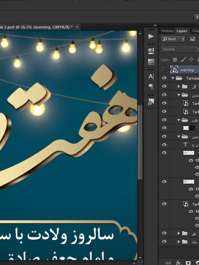The image size is (199, 265).
Task: Hide the قاب group
Action: coord(164,120)
